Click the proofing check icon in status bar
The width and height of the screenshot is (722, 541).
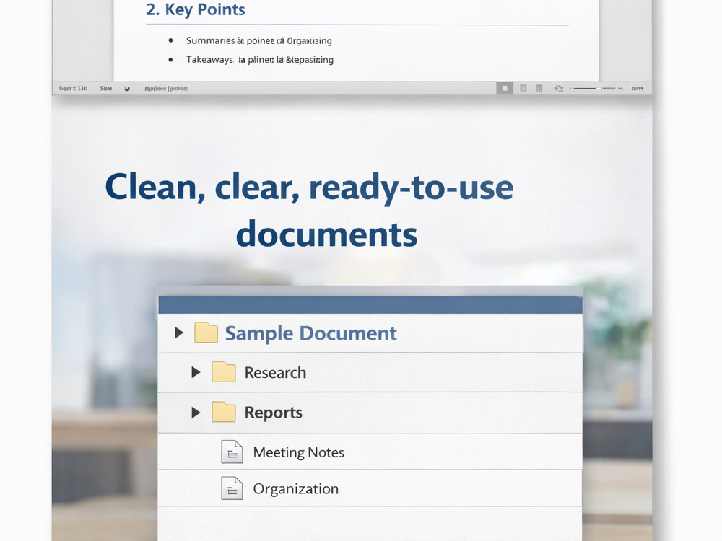pyautogui.click(x=127, y=88)
